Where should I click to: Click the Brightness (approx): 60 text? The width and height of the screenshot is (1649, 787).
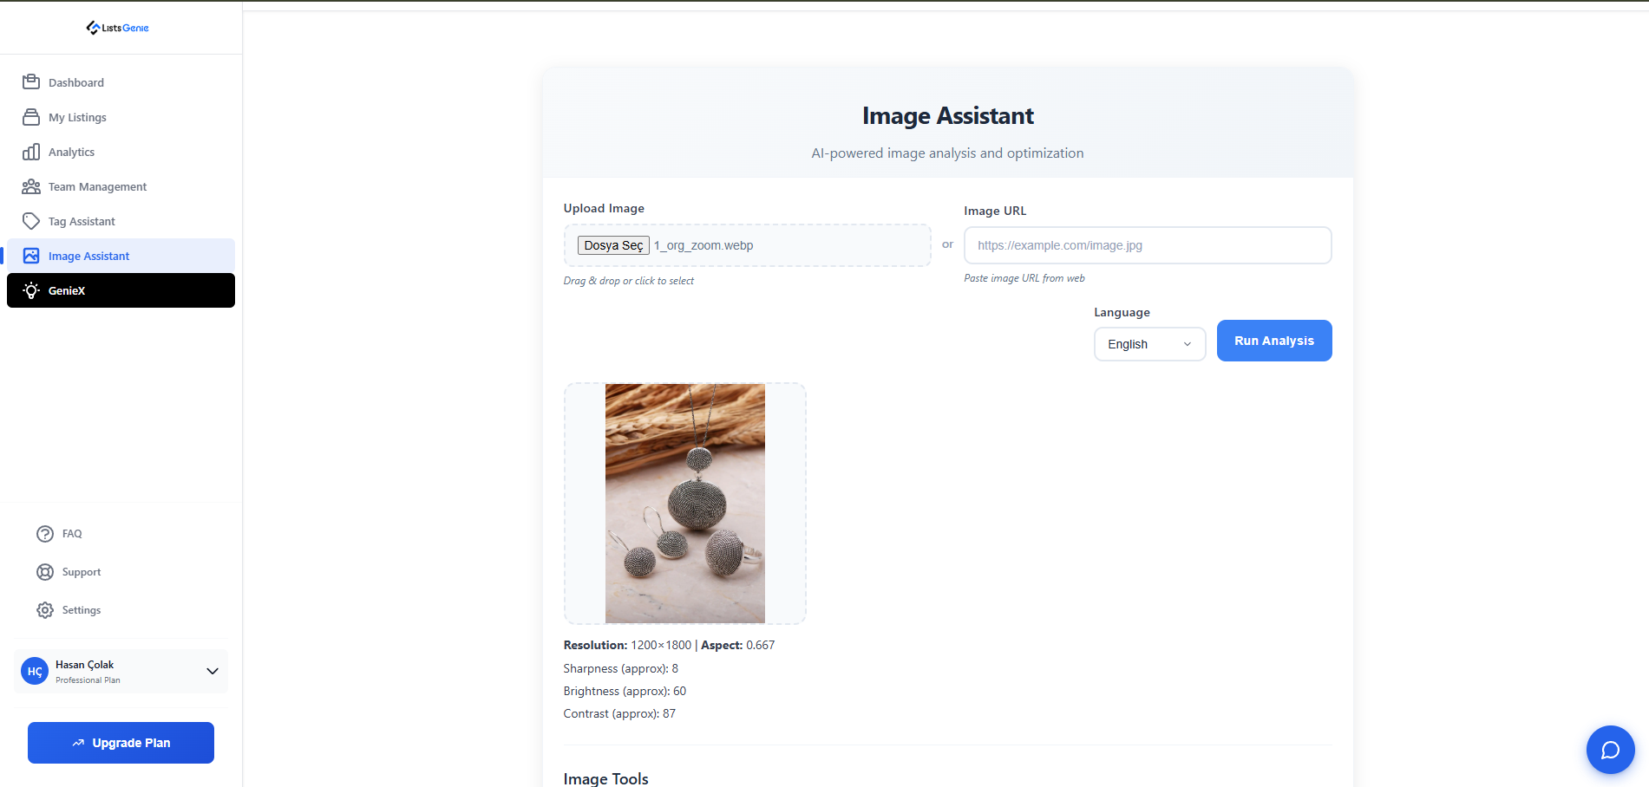tap(625, 691)
